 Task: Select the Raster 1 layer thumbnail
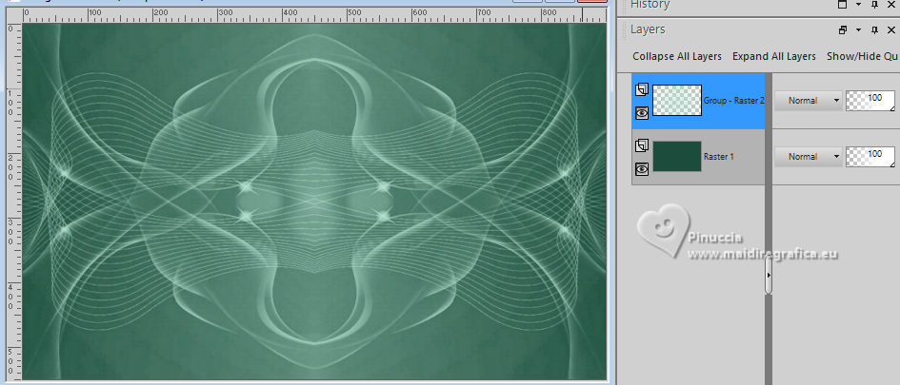click(677, 157)
